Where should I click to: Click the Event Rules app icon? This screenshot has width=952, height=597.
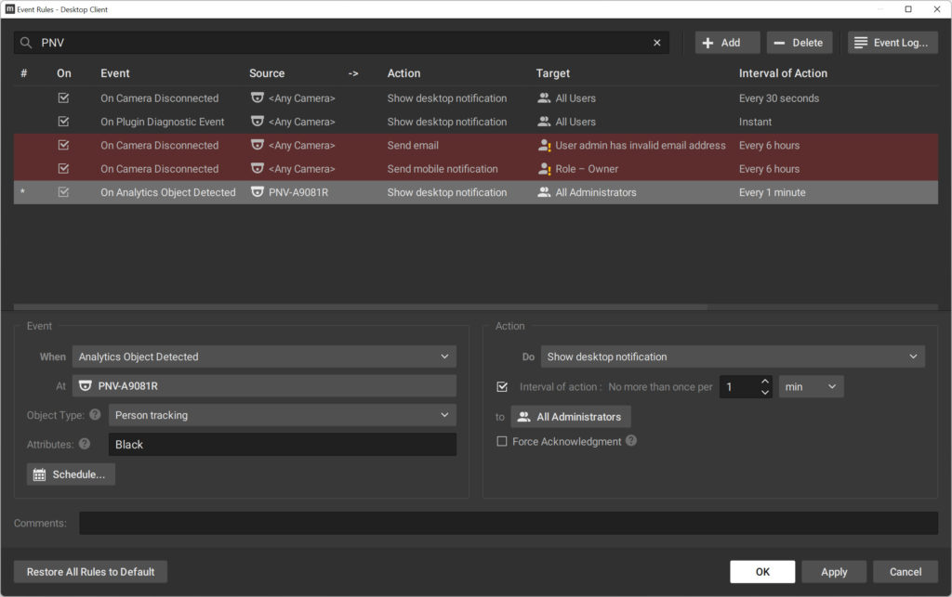(x=9, y=9)
